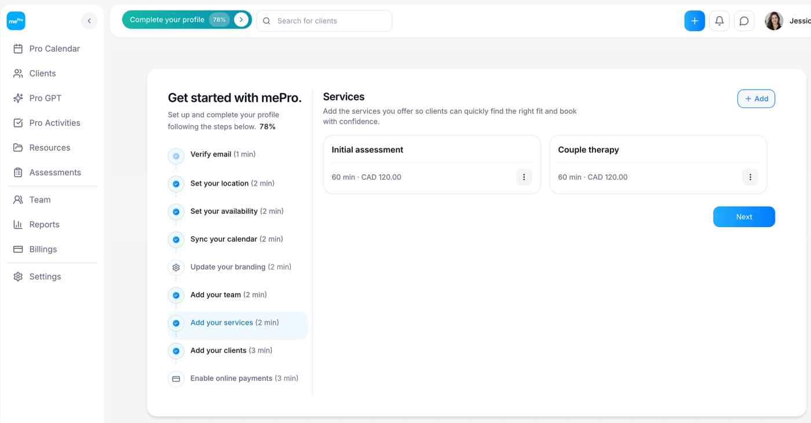
Task: Open the Settings gear icon
Action: pos(18,277)
